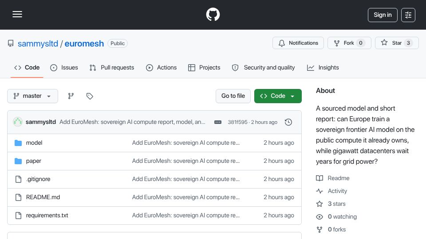Open the Insights tab
426x239 pixels.
(x=323, y=67)
